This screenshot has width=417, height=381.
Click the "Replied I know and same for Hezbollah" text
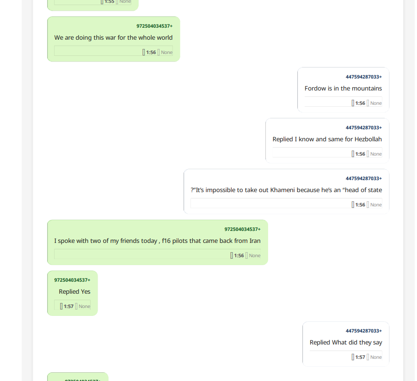pyautogui.click(x=327, y=139)
